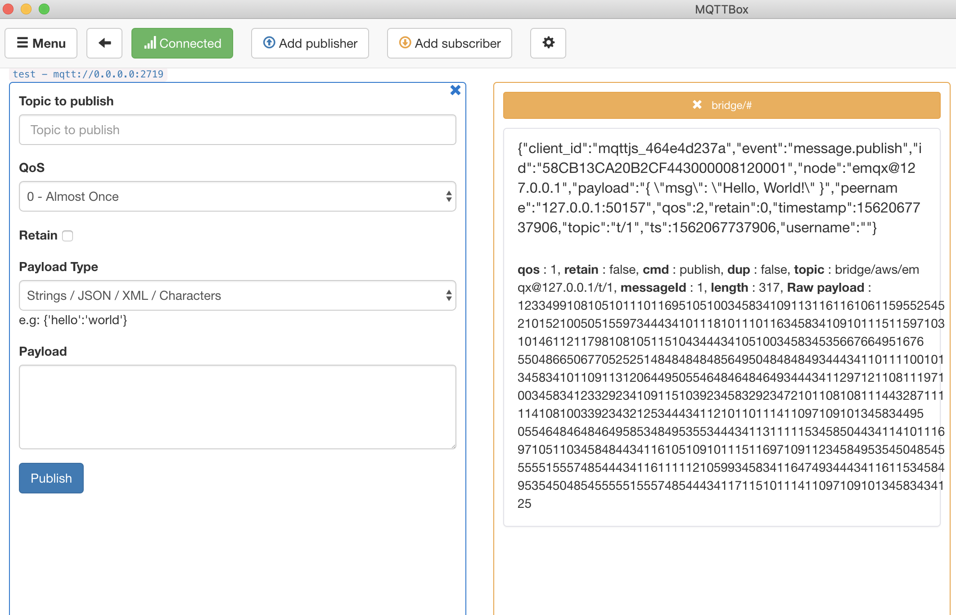Click Add publisher

[x=310, y=43]
